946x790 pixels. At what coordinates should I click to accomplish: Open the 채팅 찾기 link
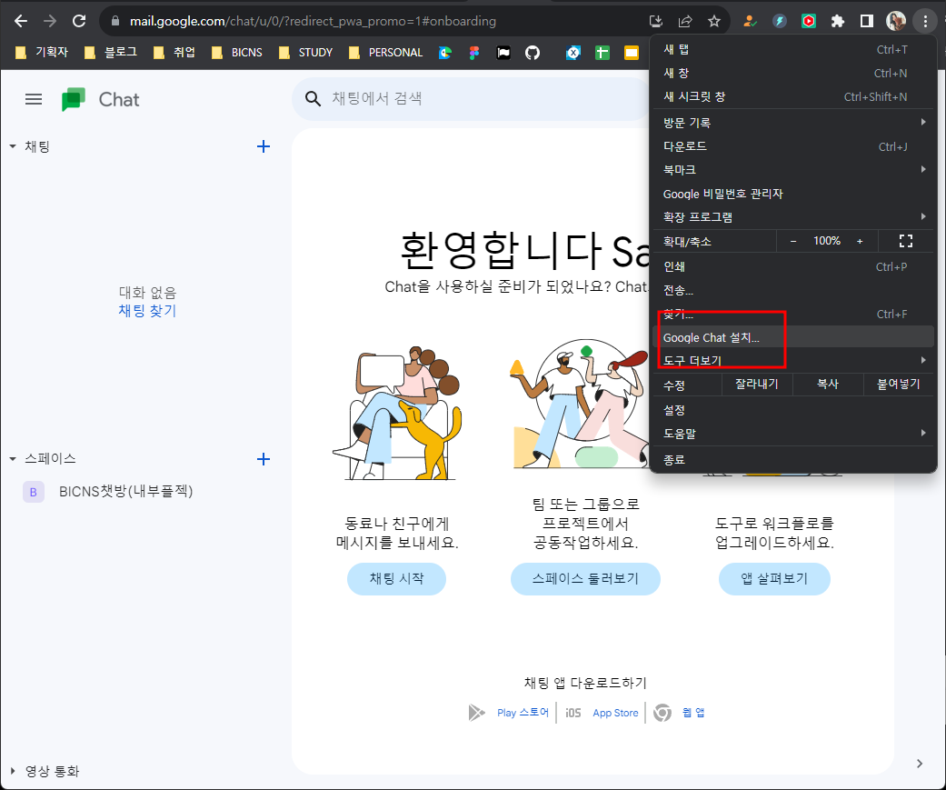[147, 311]
